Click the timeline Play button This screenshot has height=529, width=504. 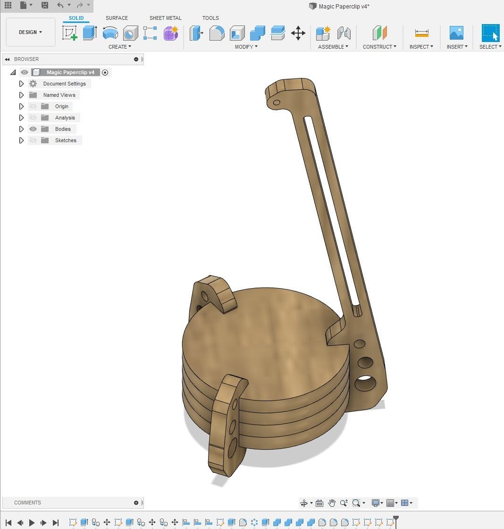[x=32, y=522]
